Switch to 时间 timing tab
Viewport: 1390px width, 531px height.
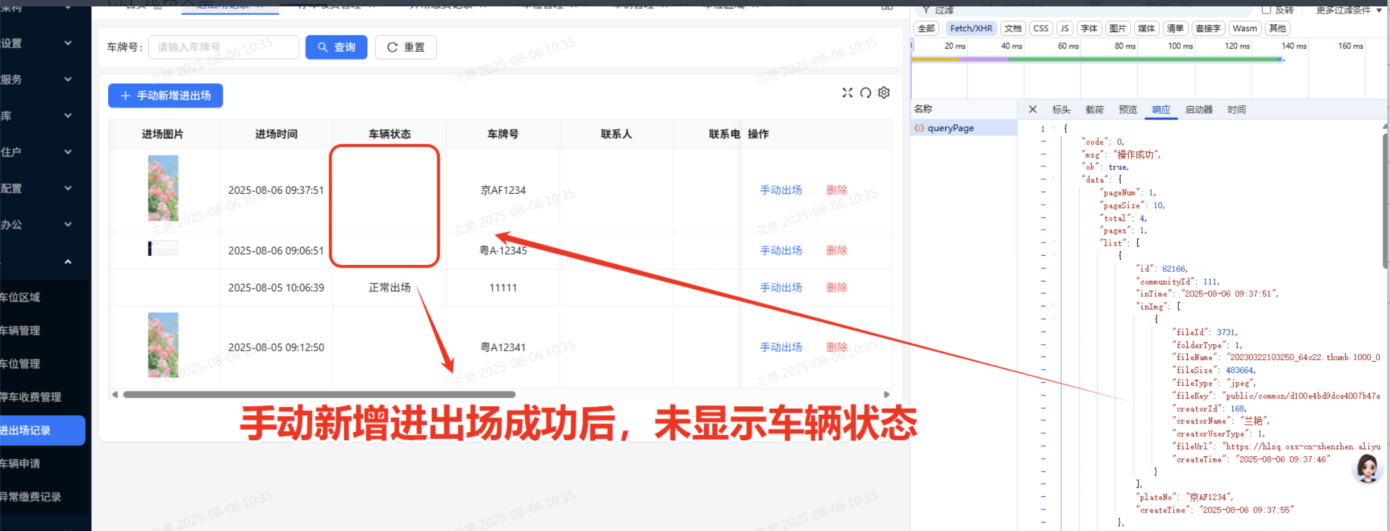pyautogui.click(x=1236, y=109)
